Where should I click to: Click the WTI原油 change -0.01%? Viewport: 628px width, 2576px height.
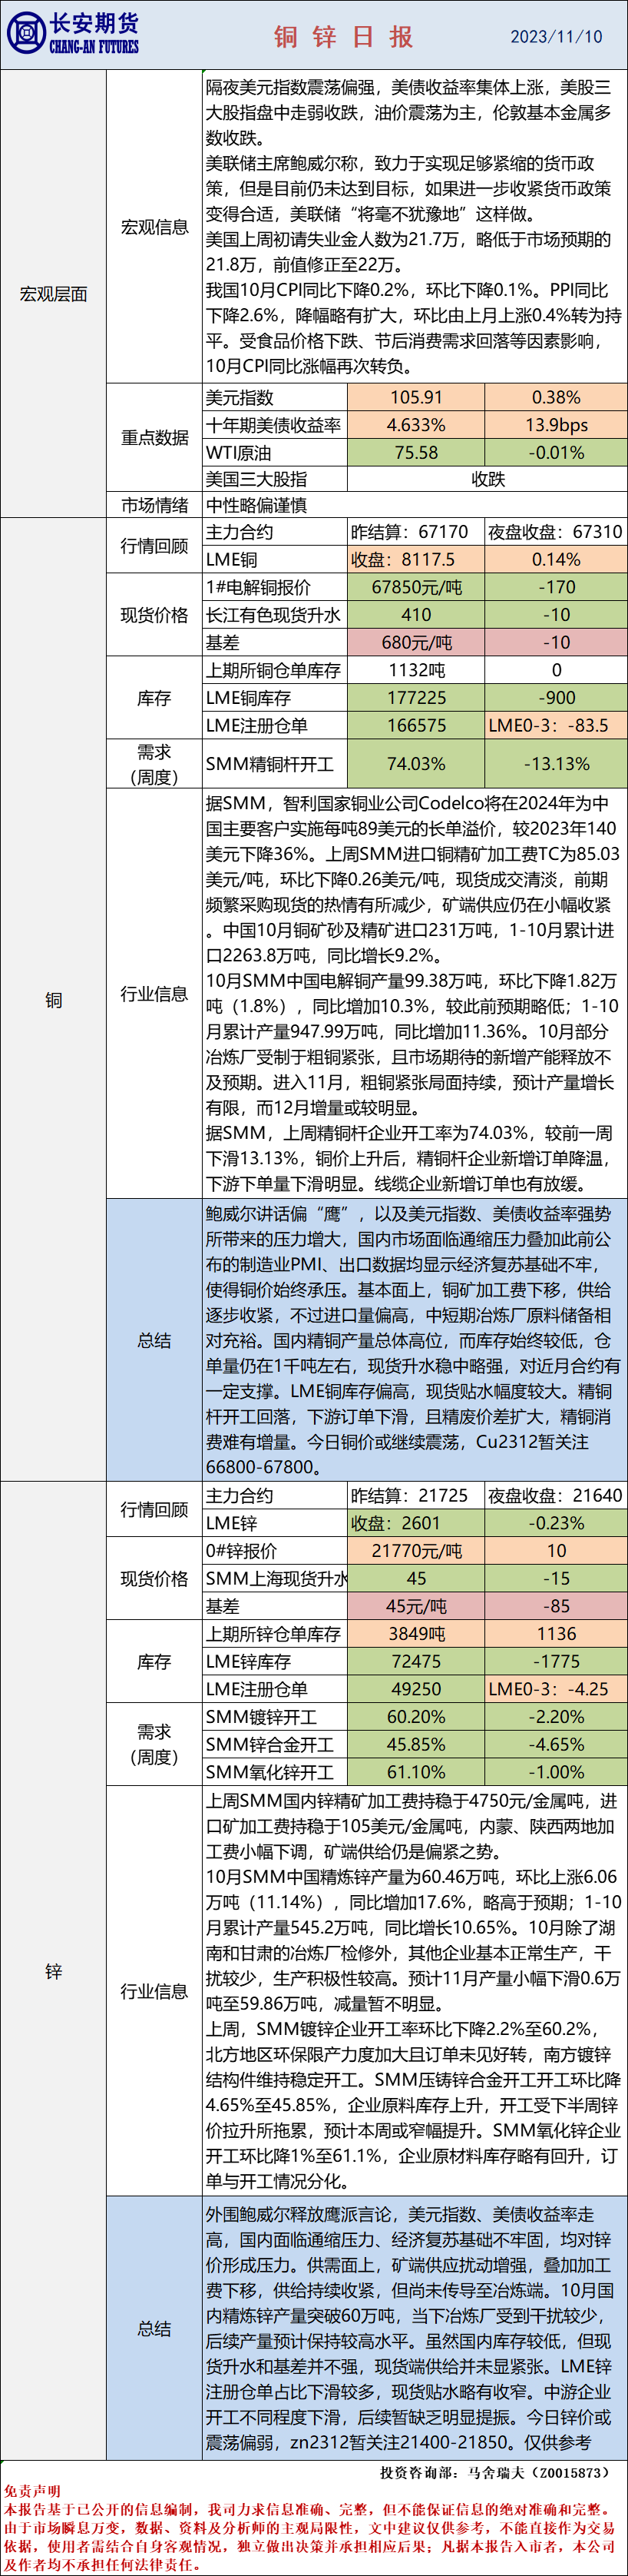pos(556,452)
